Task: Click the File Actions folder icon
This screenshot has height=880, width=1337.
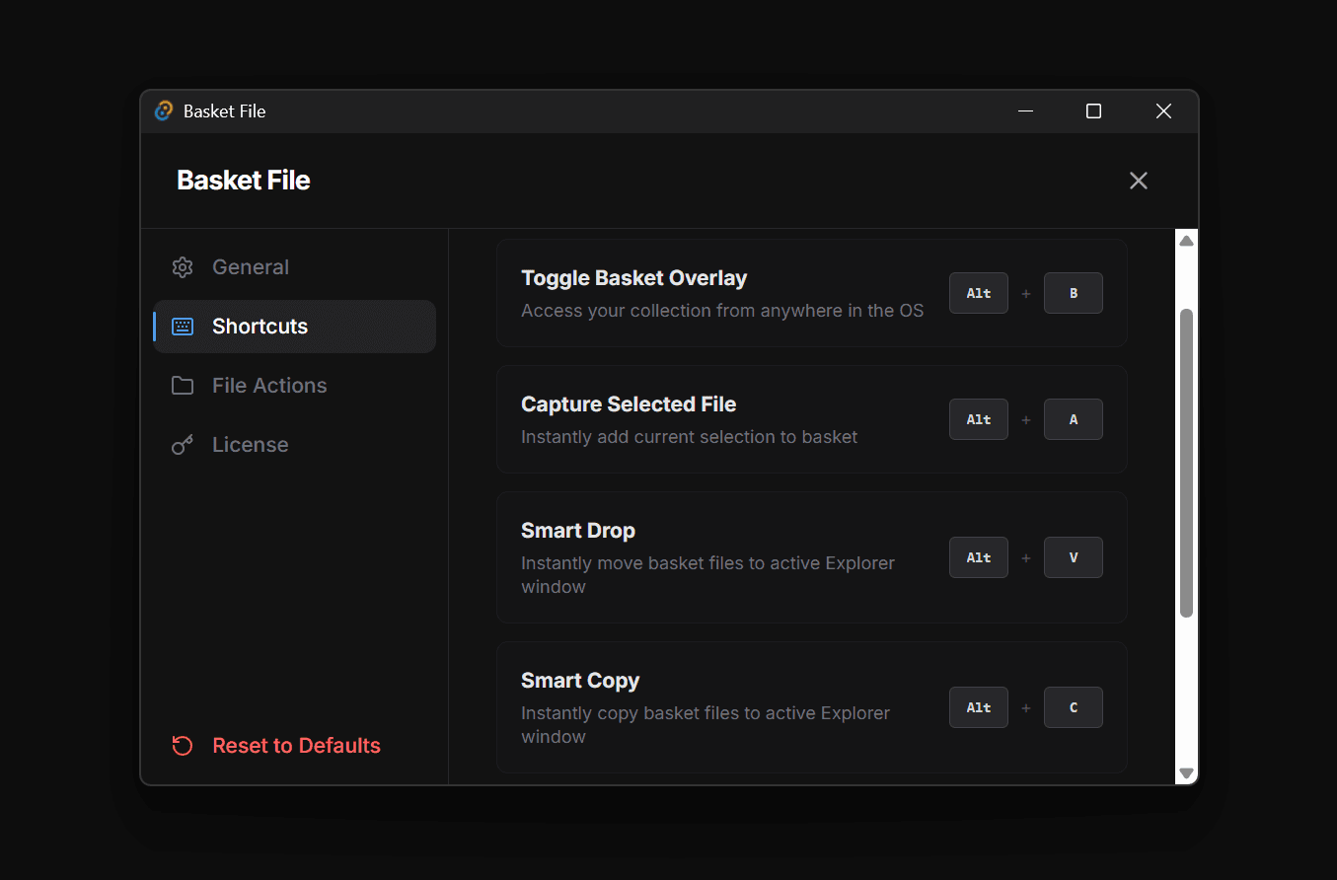Action: 183,386
